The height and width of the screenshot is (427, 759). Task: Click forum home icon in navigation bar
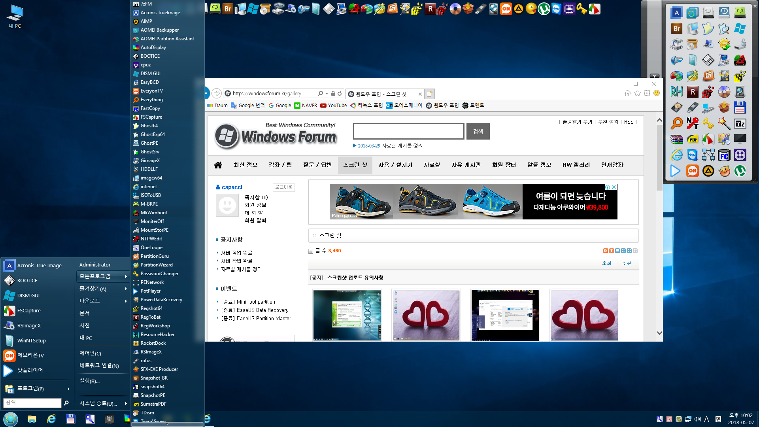(x=218, y=165)
